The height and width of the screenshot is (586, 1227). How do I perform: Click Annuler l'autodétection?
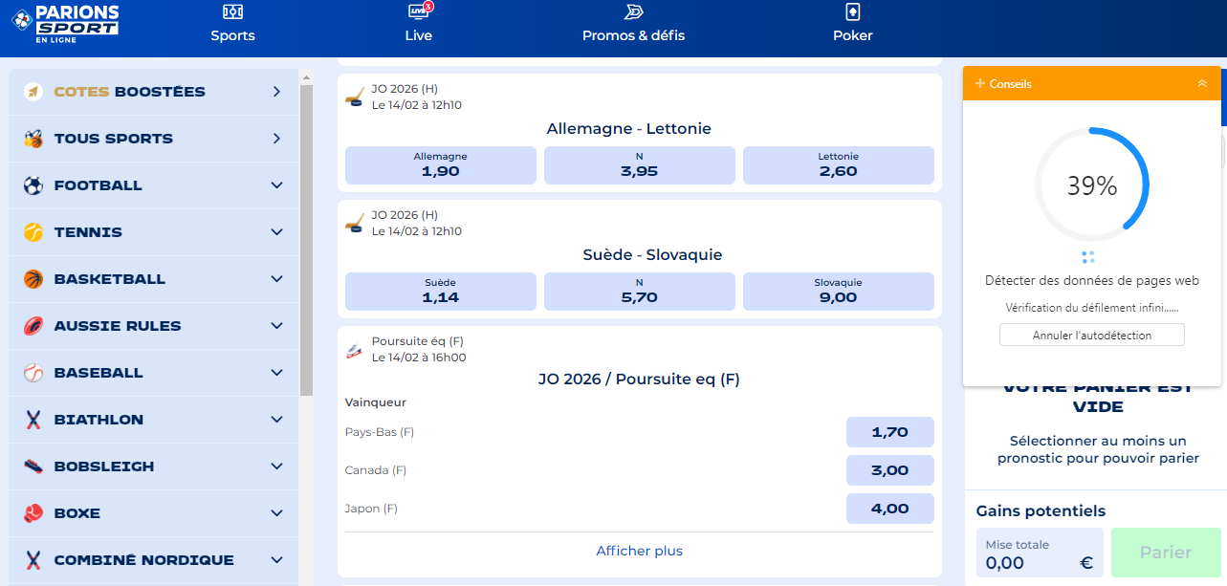click(x=1091, y=335)
